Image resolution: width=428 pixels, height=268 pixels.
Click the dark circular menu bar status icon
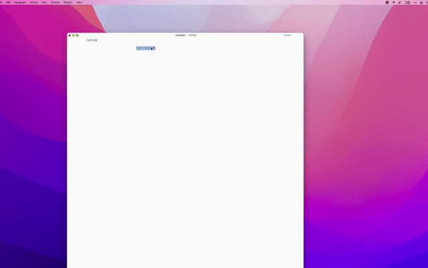tap(387, 3)
